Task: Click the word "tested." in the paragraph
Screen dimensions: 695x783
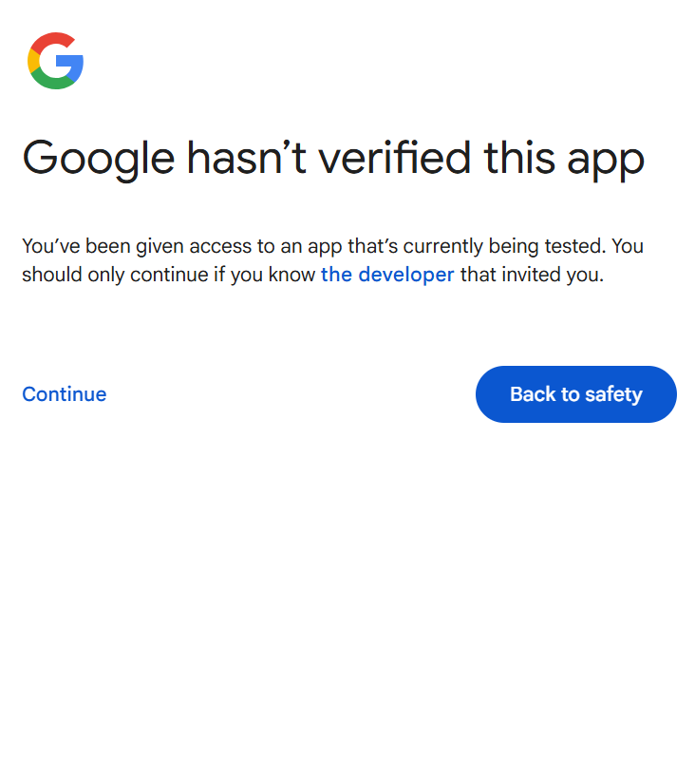Action: (x=573, y=246)
